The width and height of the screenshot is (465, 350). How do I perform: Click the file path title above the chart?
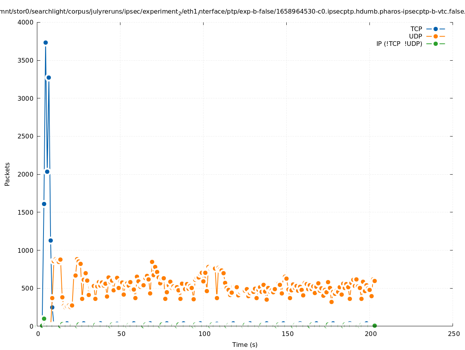pos(232,12)
